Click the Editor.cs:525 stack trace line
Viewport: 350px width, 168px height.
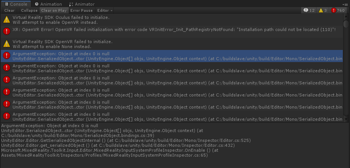pos(126,140)
